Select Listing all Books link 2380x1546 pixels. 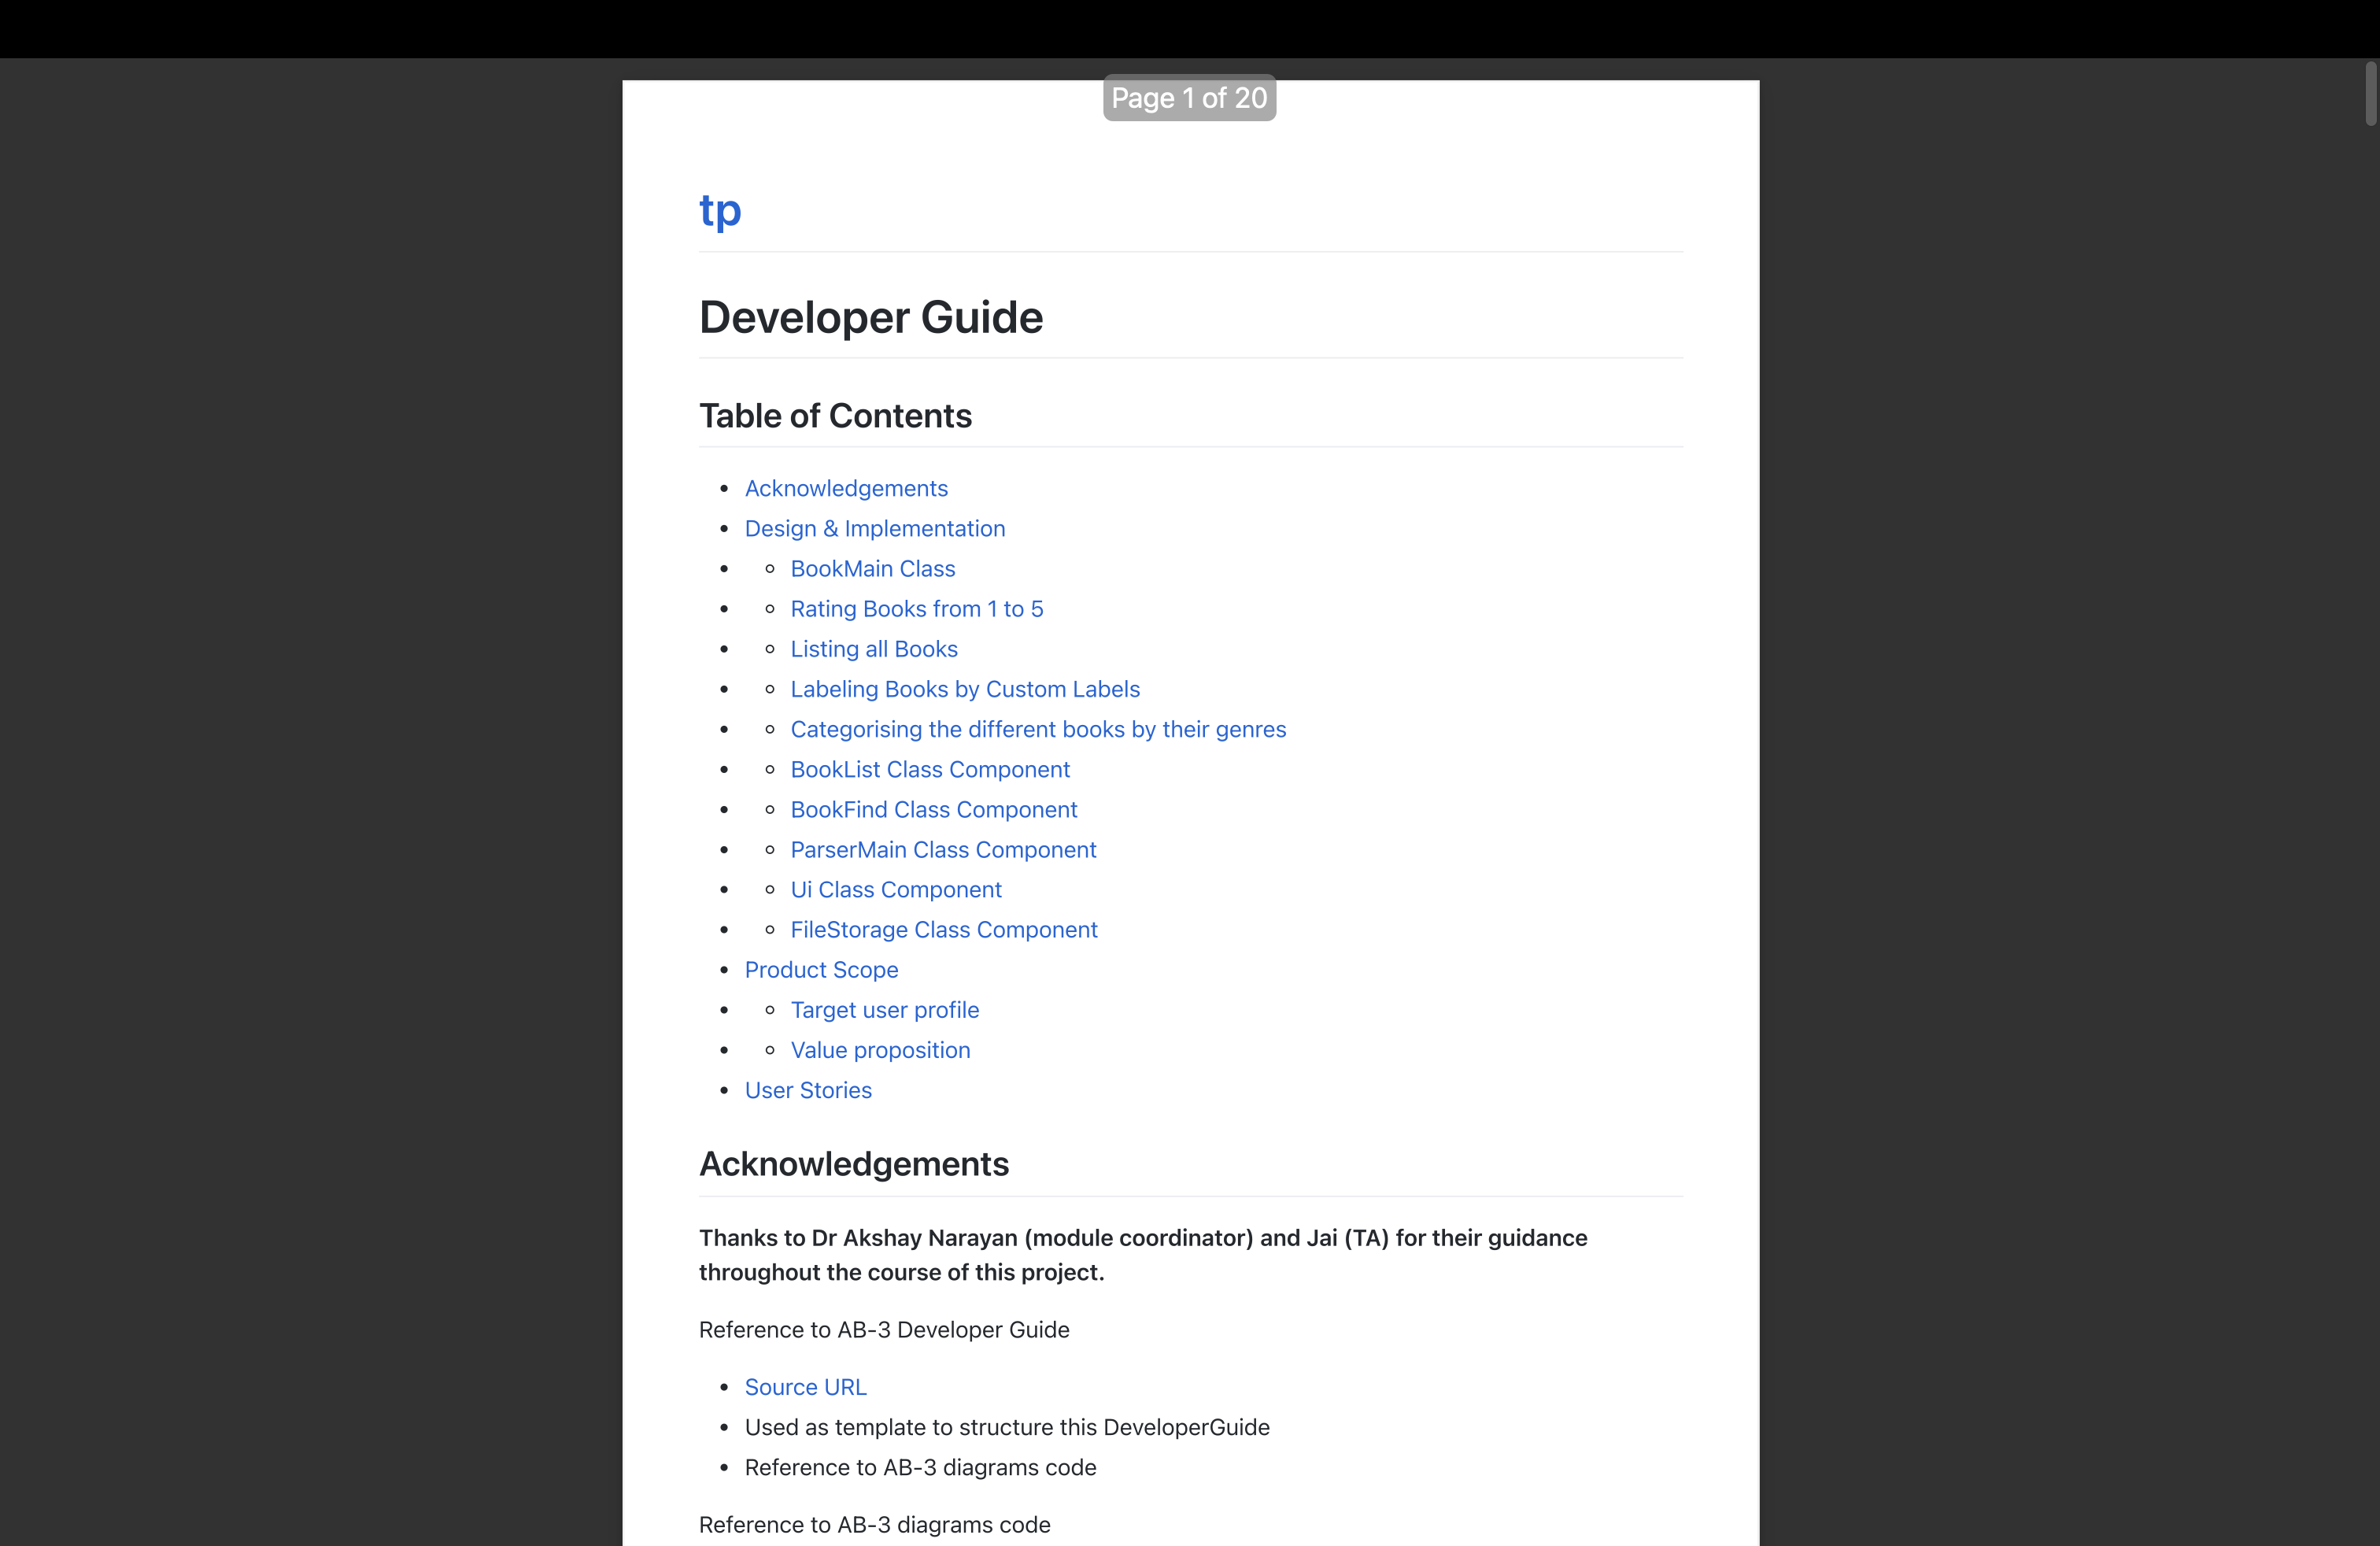tap(873, 648)
